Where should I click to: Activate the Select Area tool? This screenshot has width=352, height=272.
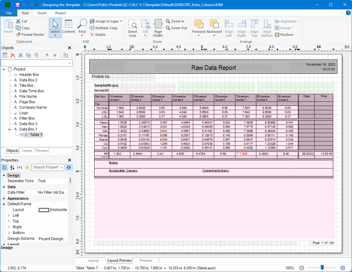coord(132,28)
